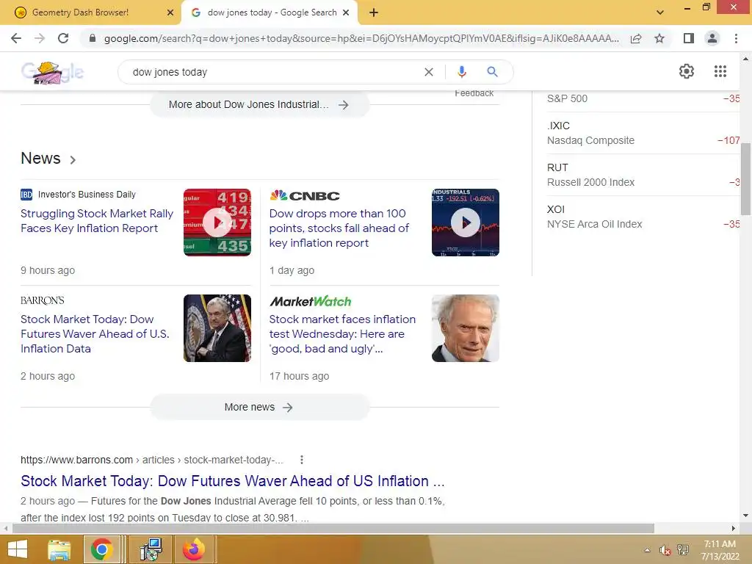Click the Google doodle logo
The image size is (752, 564).
click(x=52, y=73)
